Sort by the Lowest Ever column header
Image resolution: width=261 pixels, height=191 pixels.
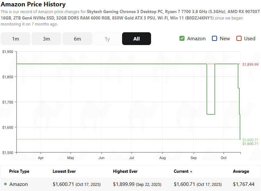pyautogui.click(x=64, y=171)
